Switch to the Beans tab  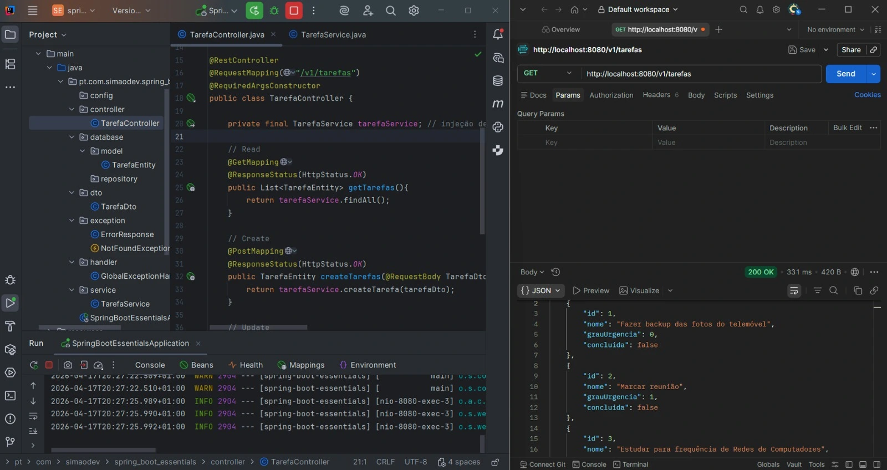[197, 365]
